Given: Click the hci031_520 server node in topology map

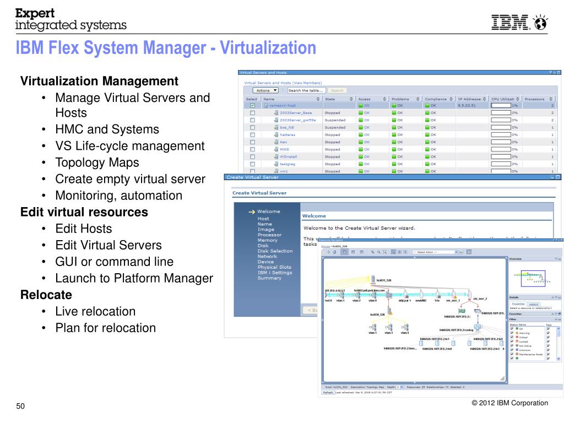Looking at the screenshot, I should [x=373, y=279].
